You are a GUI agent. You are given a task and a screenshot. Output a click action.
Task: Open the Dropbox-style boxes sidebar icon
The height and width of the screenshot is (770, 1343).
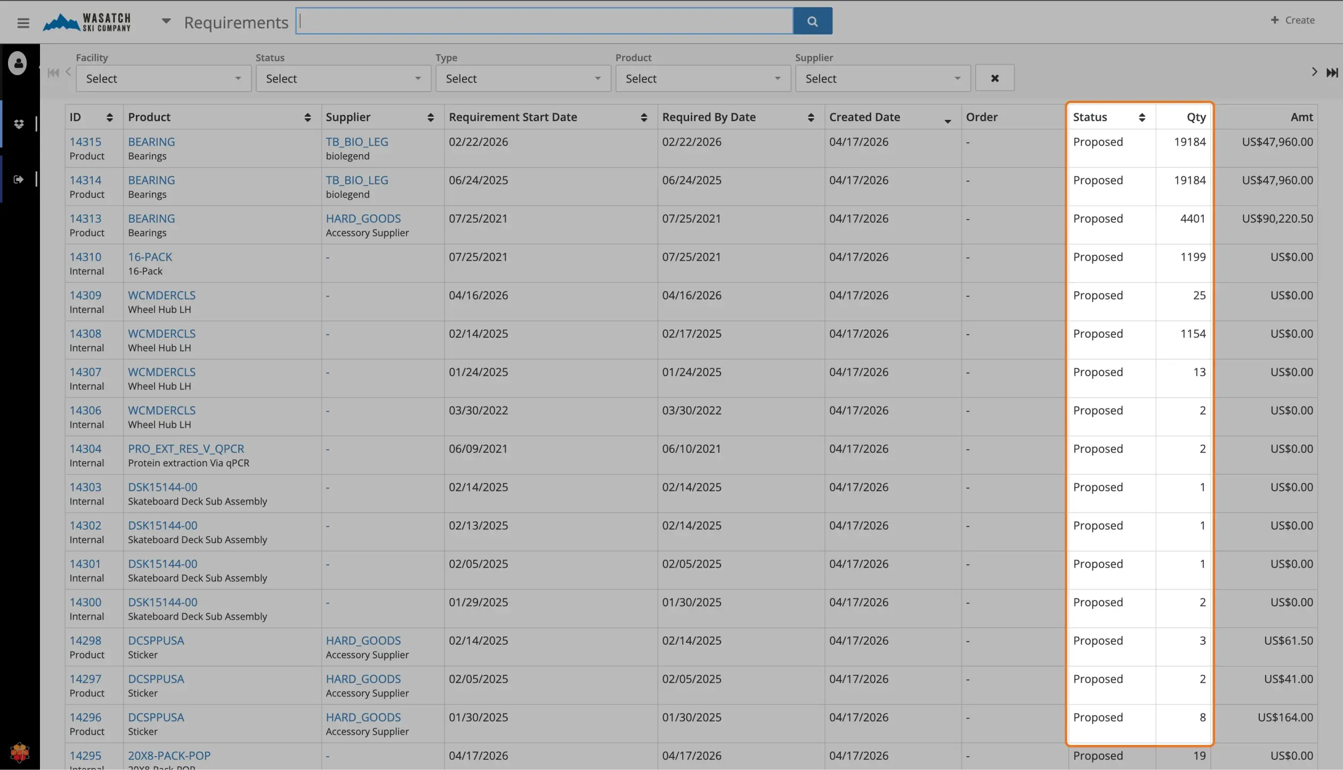point(19,124)
